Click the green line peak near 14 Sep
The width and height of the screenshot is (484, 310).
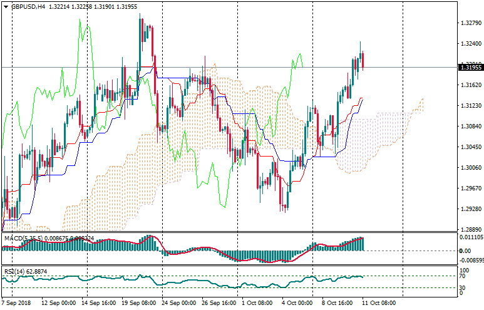pyautogui.click(x=81, y=21)
